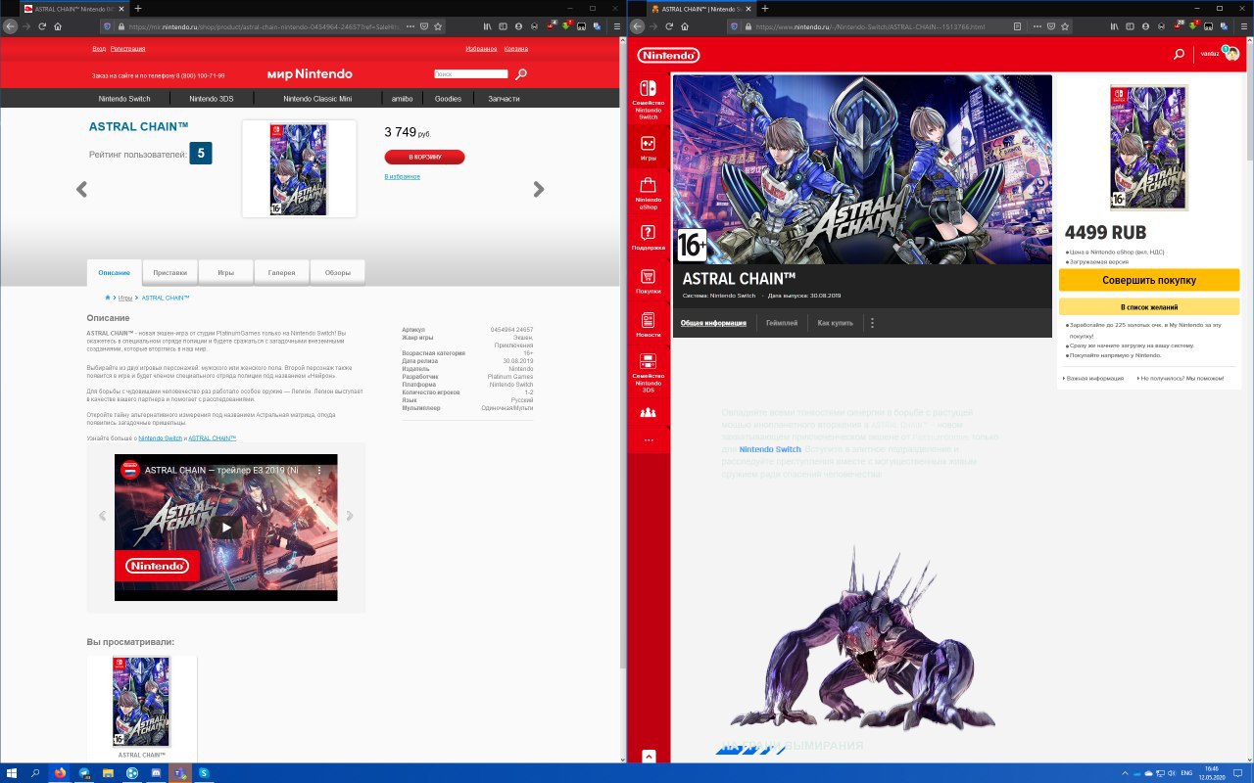Click the В избранное link
Viewport: 1254px width, 783px height.
402,176
